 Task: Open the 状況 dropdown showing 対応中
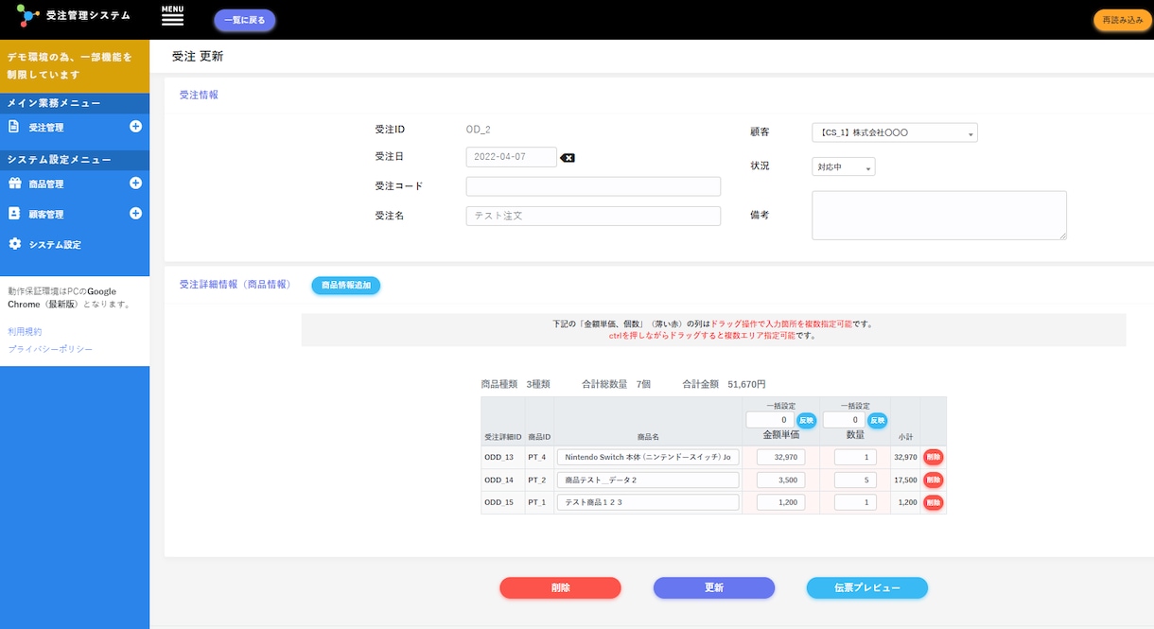click(844, 166)
